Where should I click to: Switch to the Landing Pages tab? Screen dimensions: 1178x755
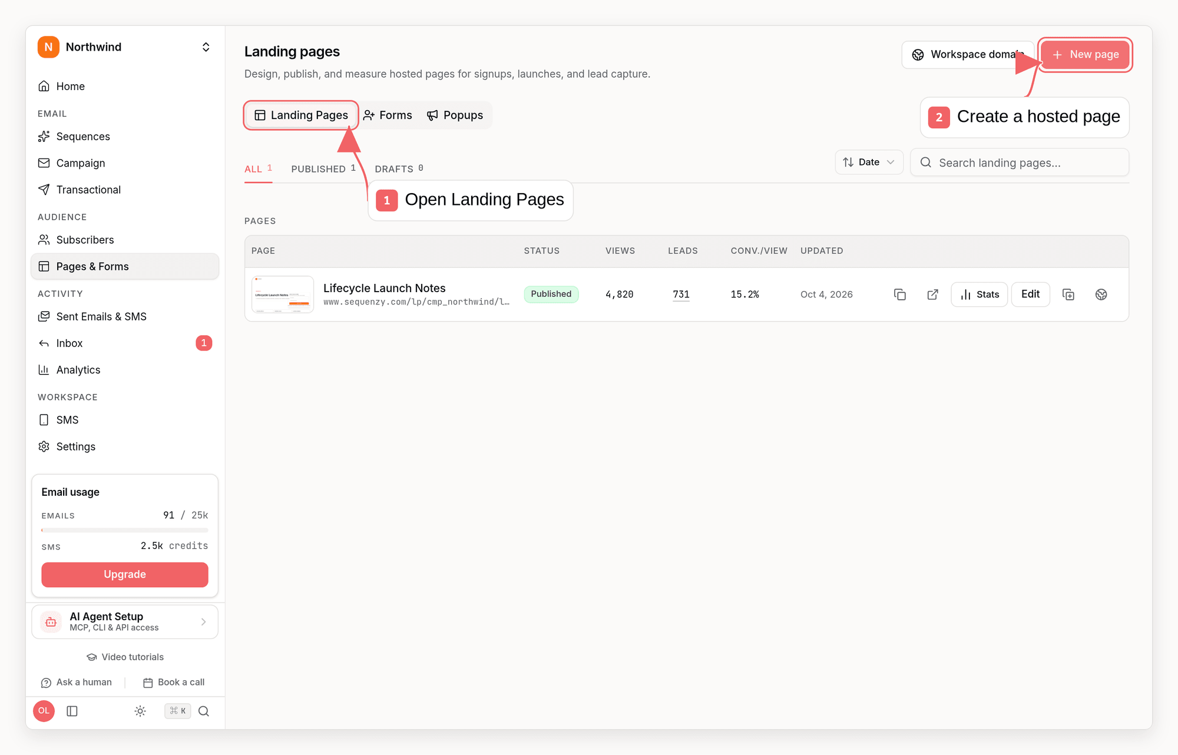[301, 115]
